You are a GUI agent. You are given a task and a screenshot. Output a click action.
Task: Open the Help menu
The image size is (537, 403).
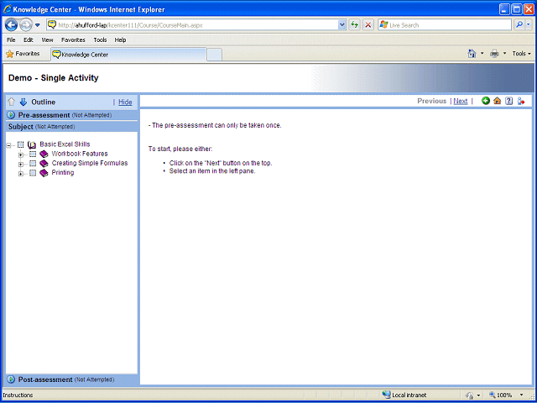coord(120,39)
